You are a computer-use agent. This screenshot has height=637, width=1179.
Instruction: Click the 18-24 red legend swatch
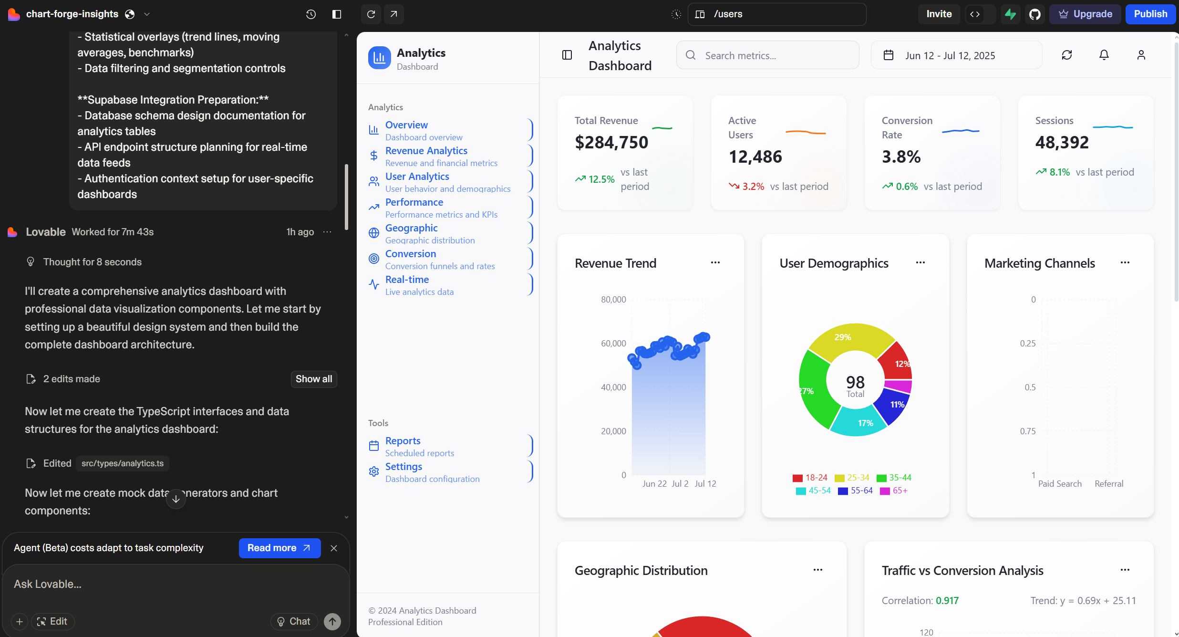tap(797, 478)
